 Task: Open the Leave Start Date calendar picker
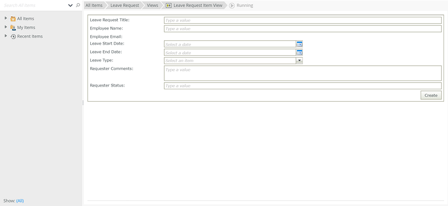tap(300, 44)
